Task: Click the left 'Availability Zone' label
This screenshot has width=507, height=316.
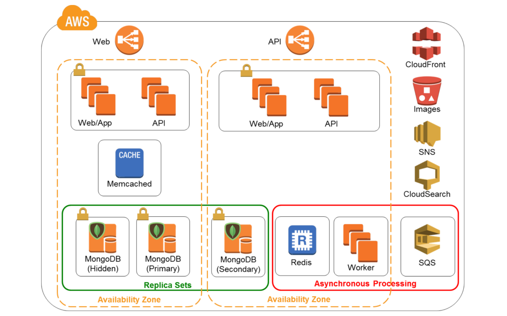Action: coord(129,300)
